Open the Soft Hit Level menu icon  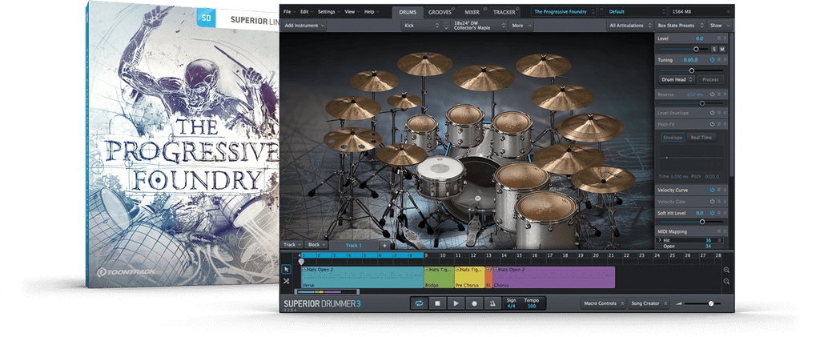pyautogui.click(x=719, y=213)
